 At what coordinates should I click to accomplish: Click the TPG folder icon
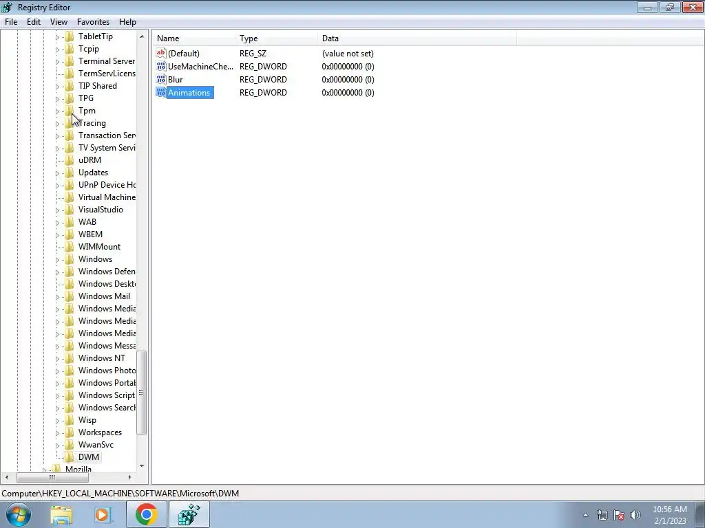coord(70,98)
